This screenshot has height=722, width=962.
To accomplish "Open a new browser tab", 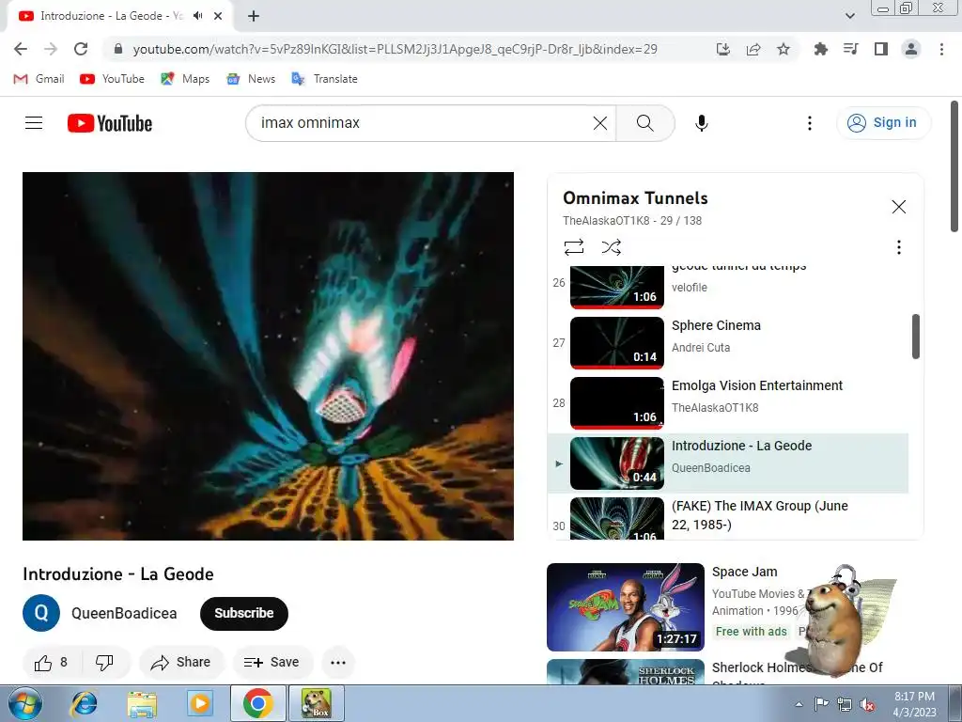I will point(254,16).
